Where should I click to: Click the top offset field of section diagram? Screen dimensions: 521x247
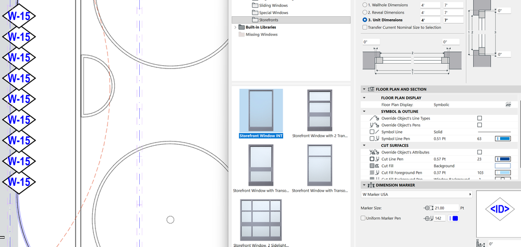coord(504,10)
